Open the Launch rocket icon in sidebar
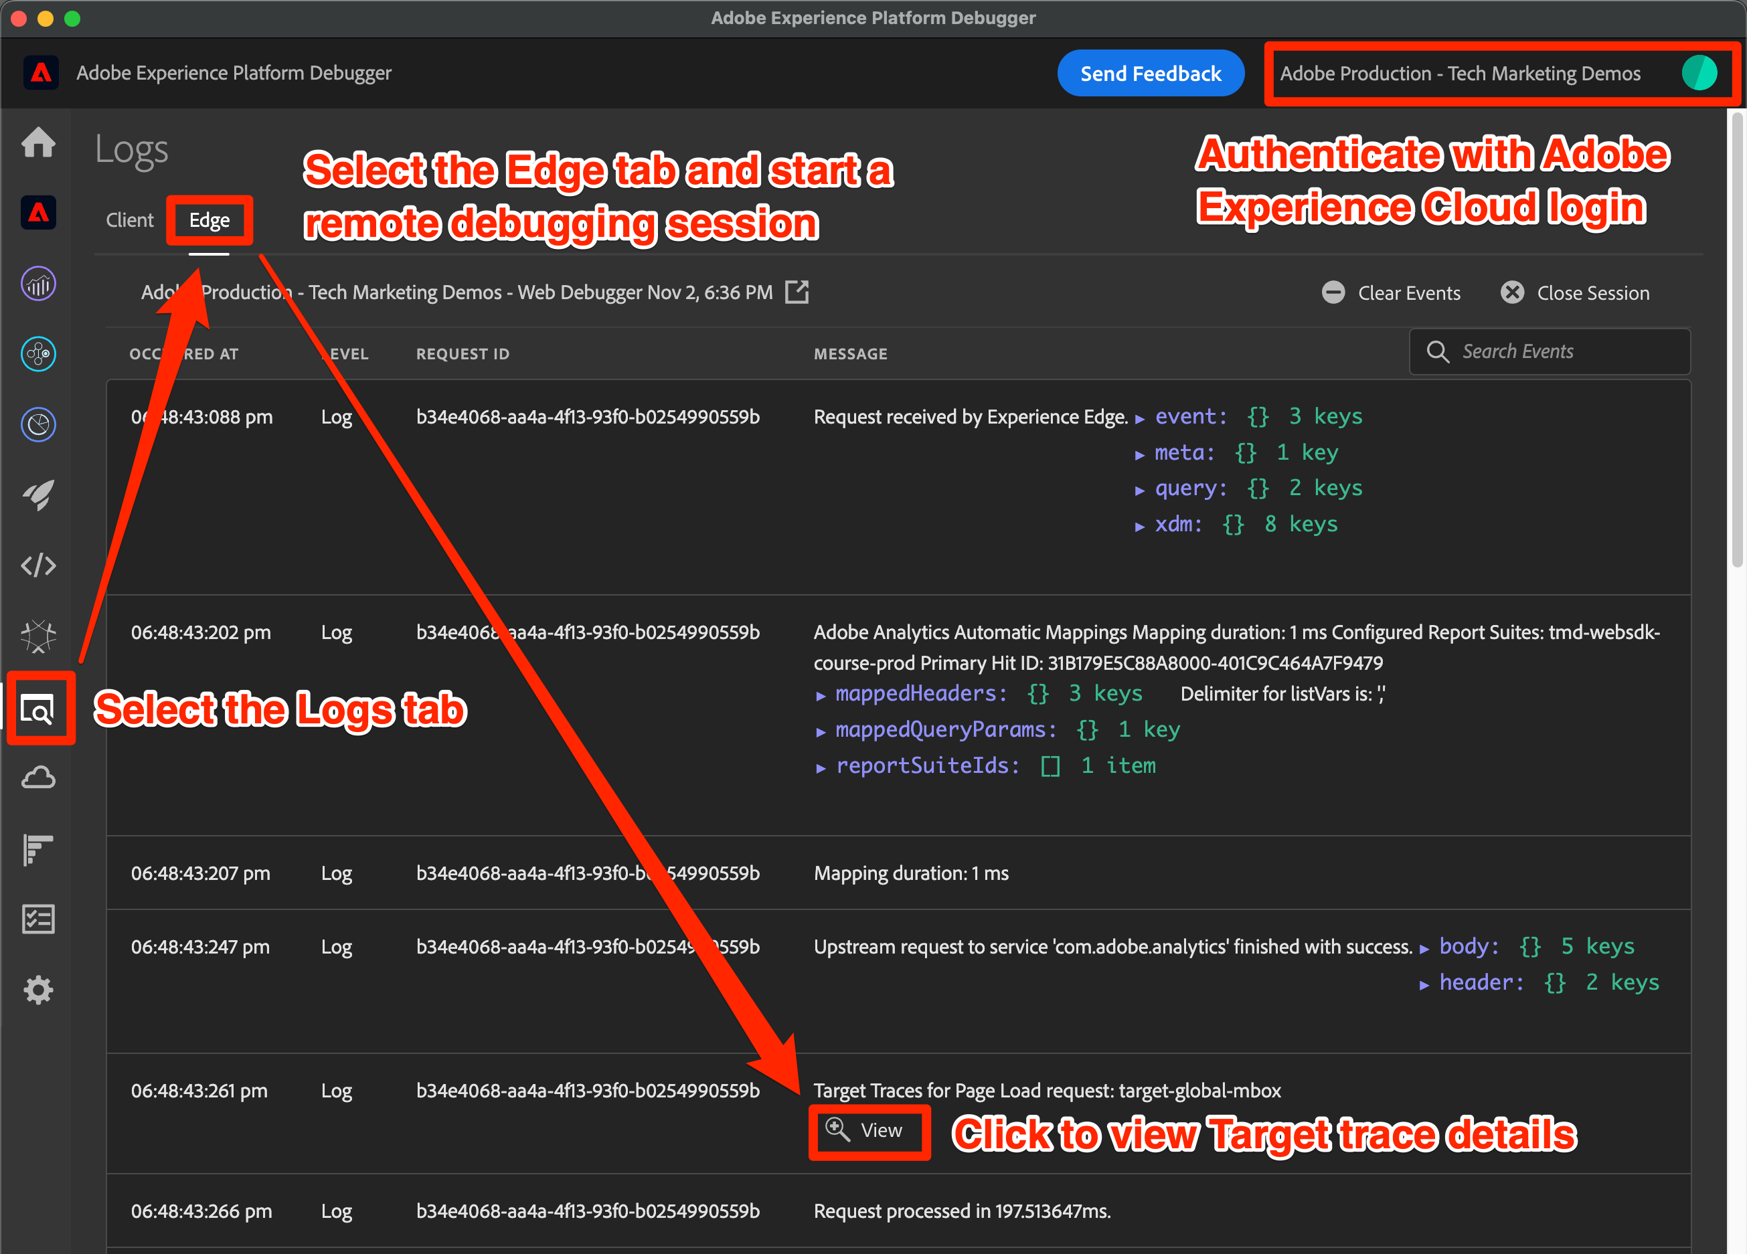 click(x=37, y=495)
